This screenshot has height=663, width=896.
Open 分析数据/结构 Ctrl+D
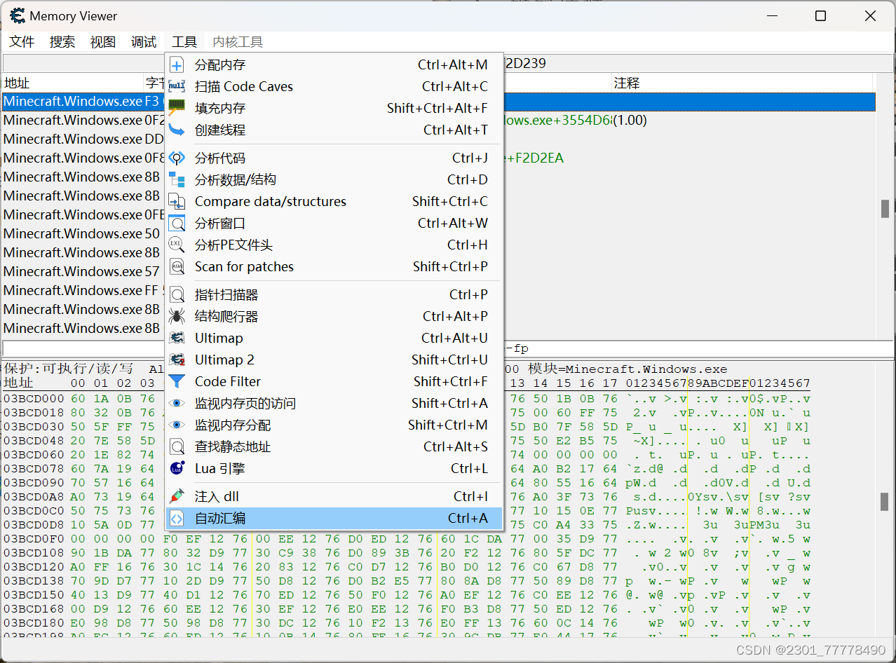point(334,180)
